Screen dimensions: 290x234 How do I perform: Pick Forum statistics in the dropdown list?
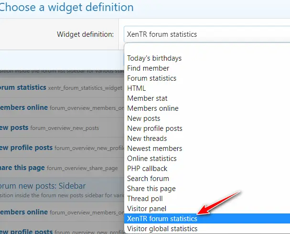tap(151, 78)
